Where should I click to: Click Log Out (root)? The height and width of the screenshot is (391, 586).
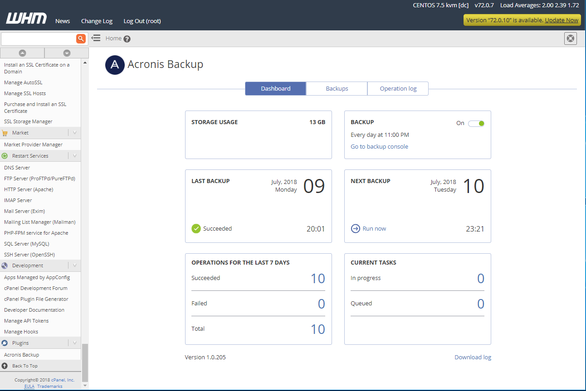pyautogui.click(x=142, y=21)
